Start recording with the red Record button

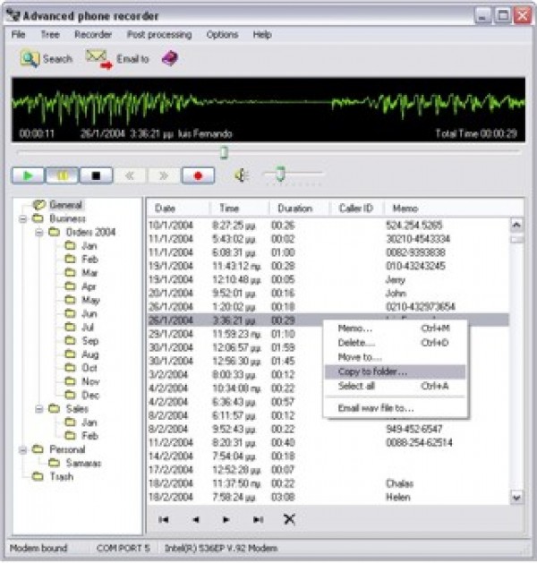tap(198, 175)
